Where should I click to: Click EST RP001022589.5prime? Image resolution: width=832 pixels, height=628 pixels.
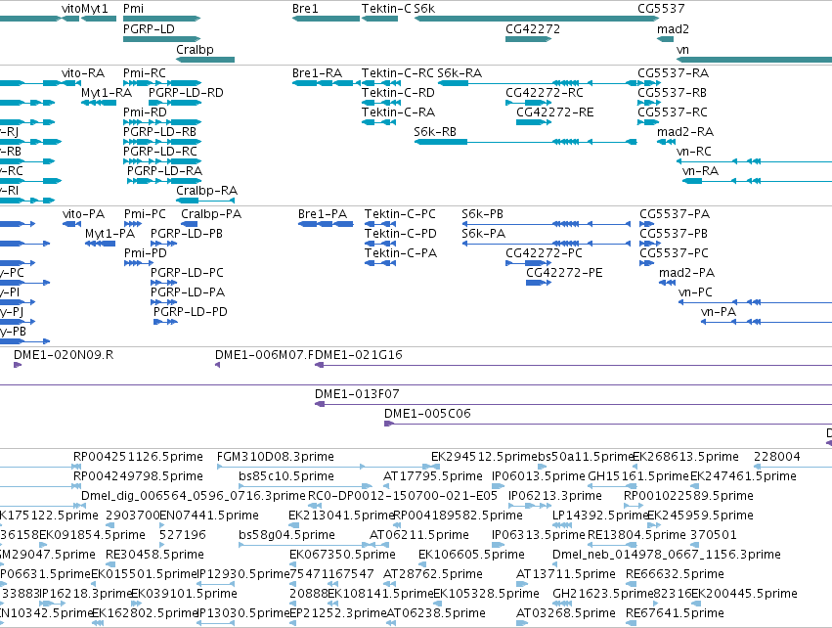tap(688, 496)
